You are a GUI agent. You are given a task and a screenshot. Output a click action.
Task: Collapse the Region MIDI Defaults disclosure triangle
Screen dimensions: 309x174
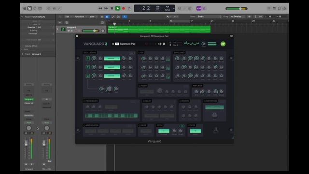[x=22, y=17]
